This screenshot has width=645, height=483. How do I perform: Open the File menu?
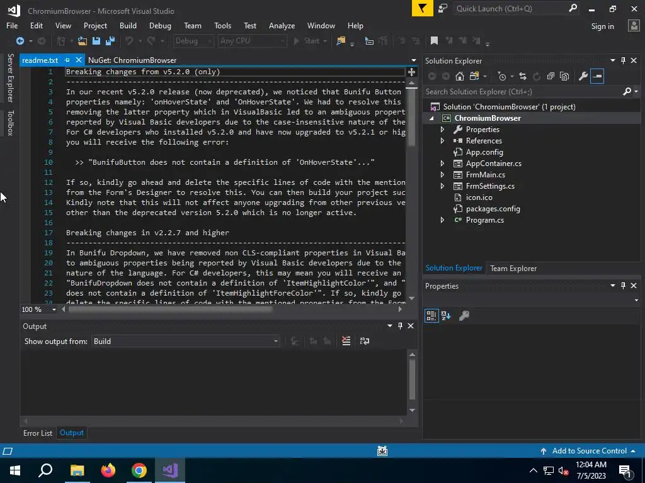(12, 25)
